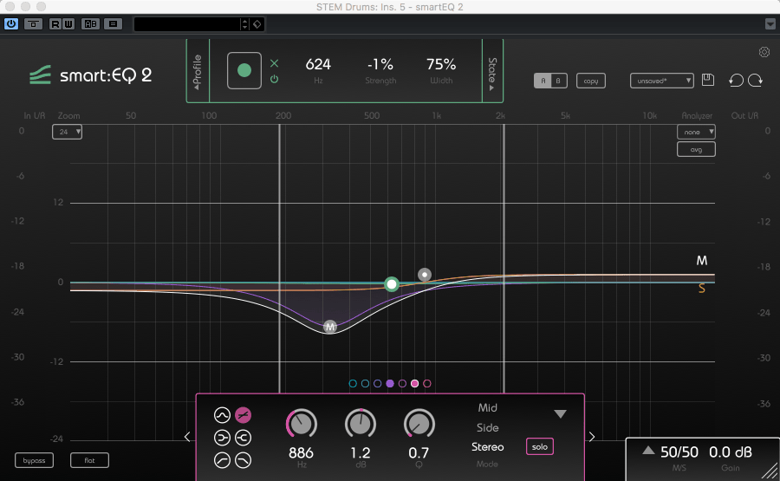The height and width of the screenshot is (481, 780).
Task: Click the avg analyzer button
Action: pos(696,149)
